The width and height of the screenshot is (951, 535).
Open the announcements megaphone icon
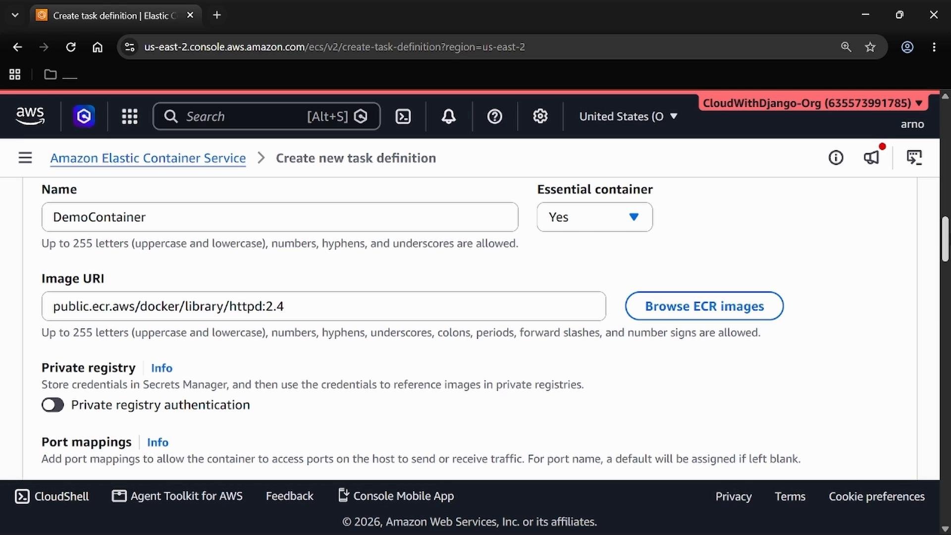coord(872,158)
